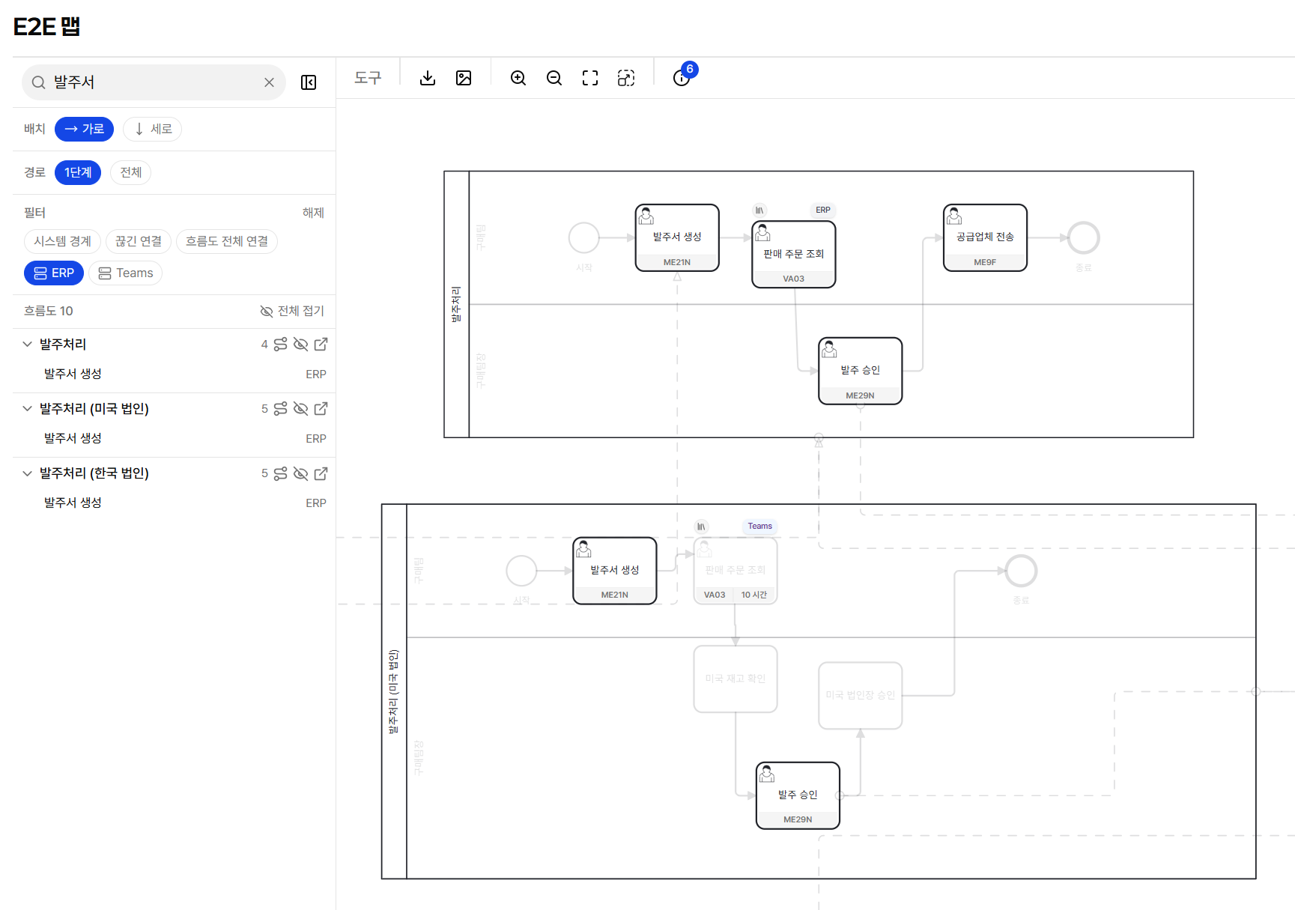This screenshot has width=1295, height=910.
Task: Hide 발주처리 flow with eye icon
Action: [301, 345]
